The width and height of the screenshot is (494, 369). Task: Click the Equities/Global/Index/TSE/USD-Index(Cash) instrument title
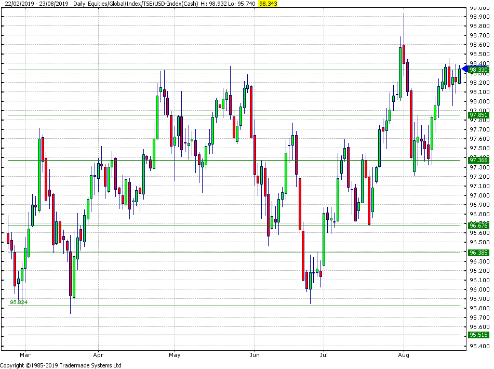pyautogui.click(x=146, y=4)
